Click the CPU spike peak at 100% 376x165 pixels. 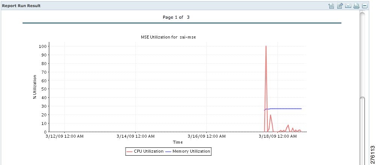(266, 46)
